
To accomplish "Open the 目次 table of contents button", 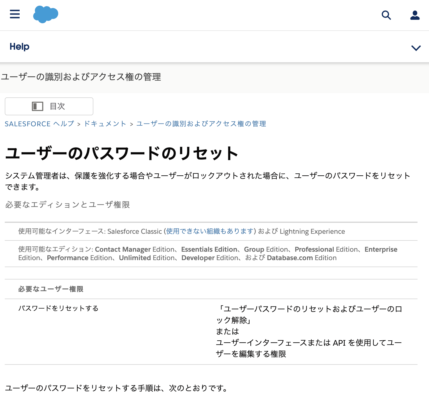I will [x=49, y=106].
